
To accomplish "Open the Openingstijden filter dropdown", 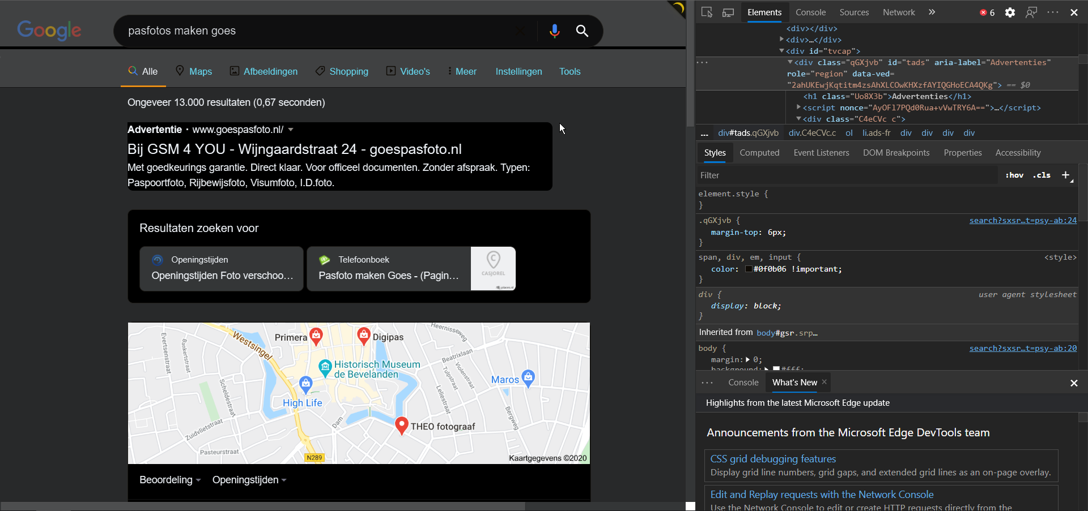I will pyautogui.click(x=249, y=480).
